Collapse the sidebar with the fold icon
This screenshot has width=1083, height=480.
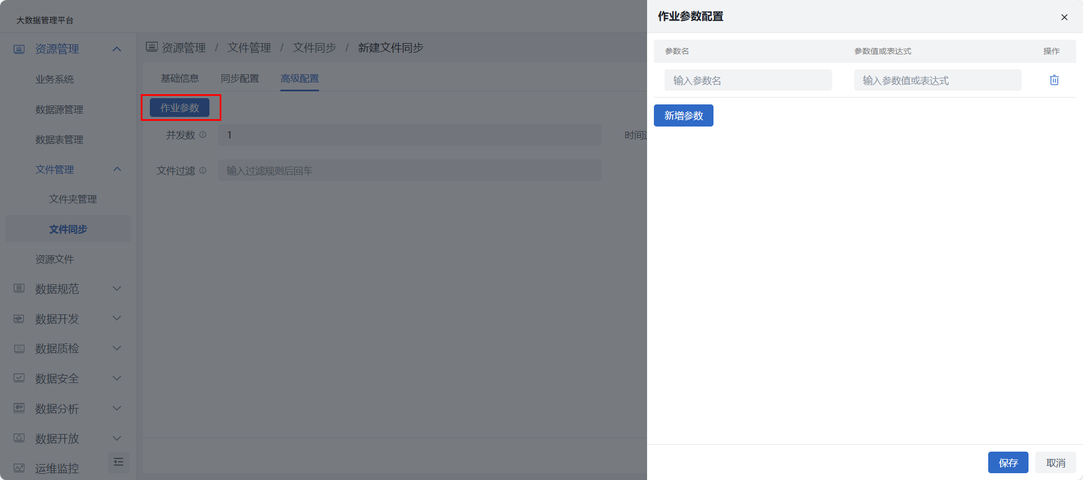click(x=119, y=462)
